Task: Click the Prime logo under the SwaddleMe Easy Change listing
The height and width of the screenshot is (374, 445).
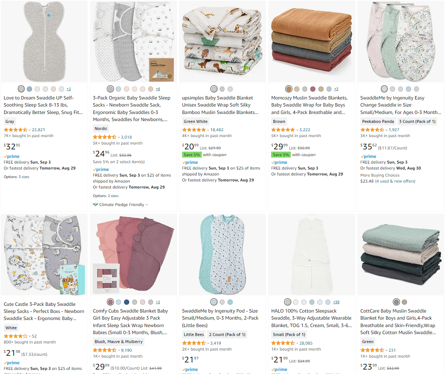Action: [368, 156]
